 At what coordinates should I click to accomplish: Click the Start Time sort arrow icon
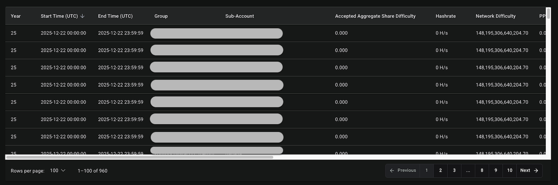coord(83,16)
